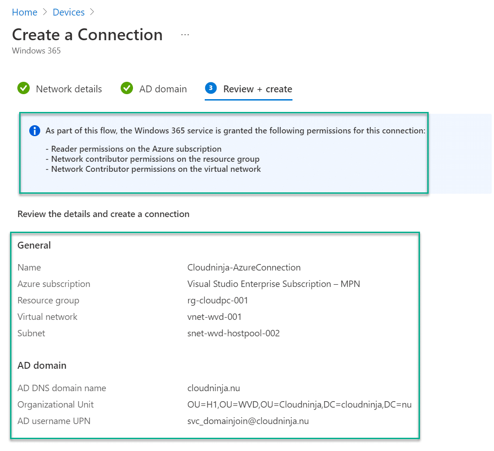
Task: Click the step 3 number badge
Action: pyautogui.click(x=211, y=88)
